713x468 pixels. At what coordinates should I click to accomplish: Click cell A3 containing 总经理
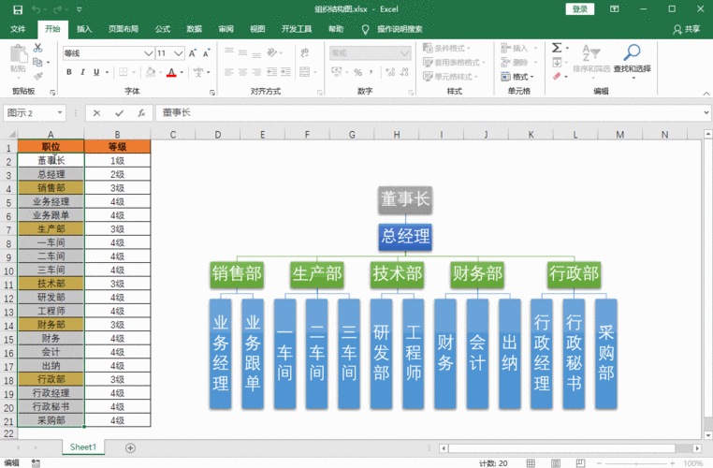pyautogui.click(x=51, y=174)
